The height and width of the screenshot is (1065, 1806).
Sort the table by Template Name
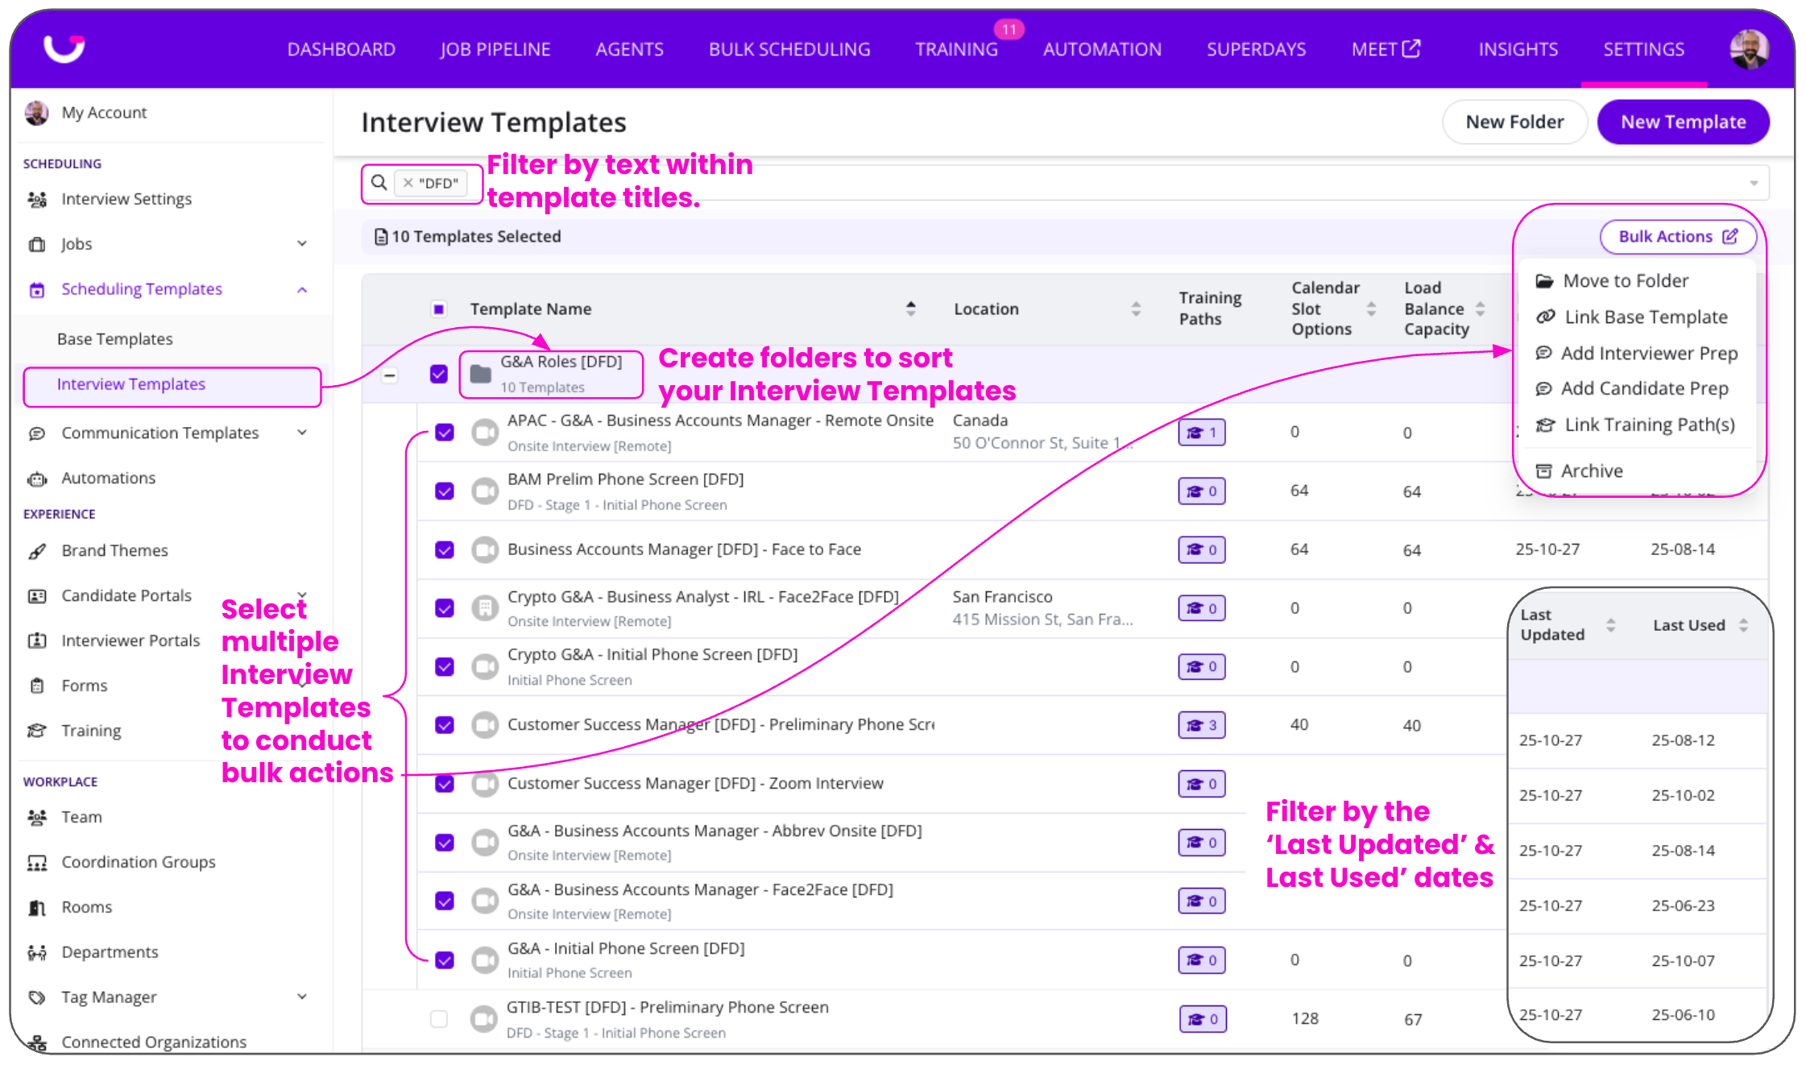[x=910, y=309]
